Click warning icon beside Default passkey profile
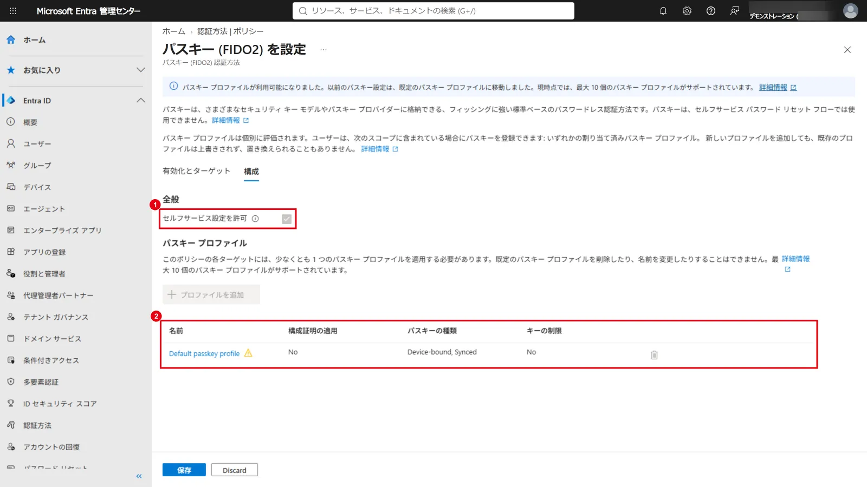Image resolution: width=867 pixels, height=487 pixels. click(248, 353)
